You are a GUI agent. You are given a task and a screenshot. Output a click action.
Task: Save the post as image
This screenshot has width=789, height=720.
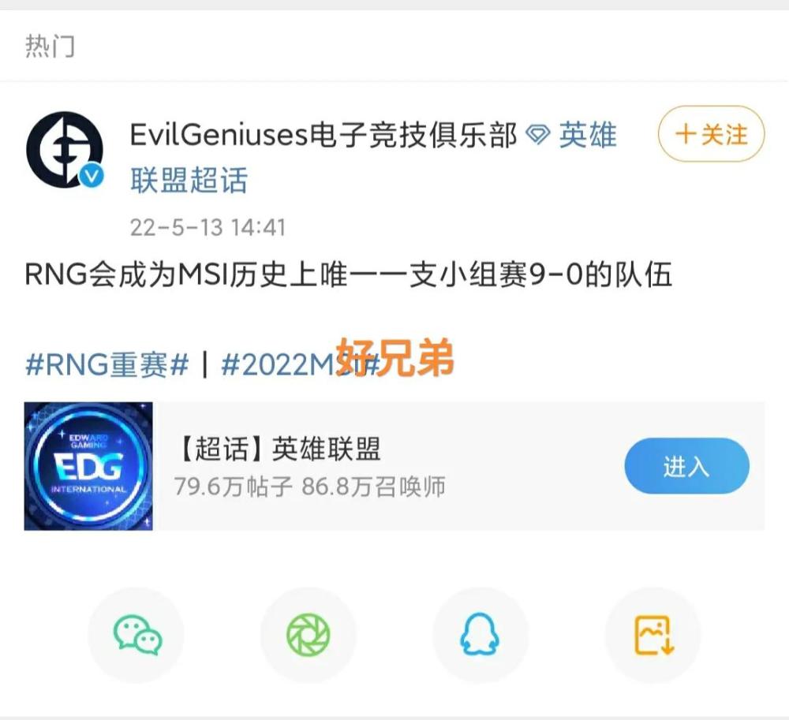[653, 635]
